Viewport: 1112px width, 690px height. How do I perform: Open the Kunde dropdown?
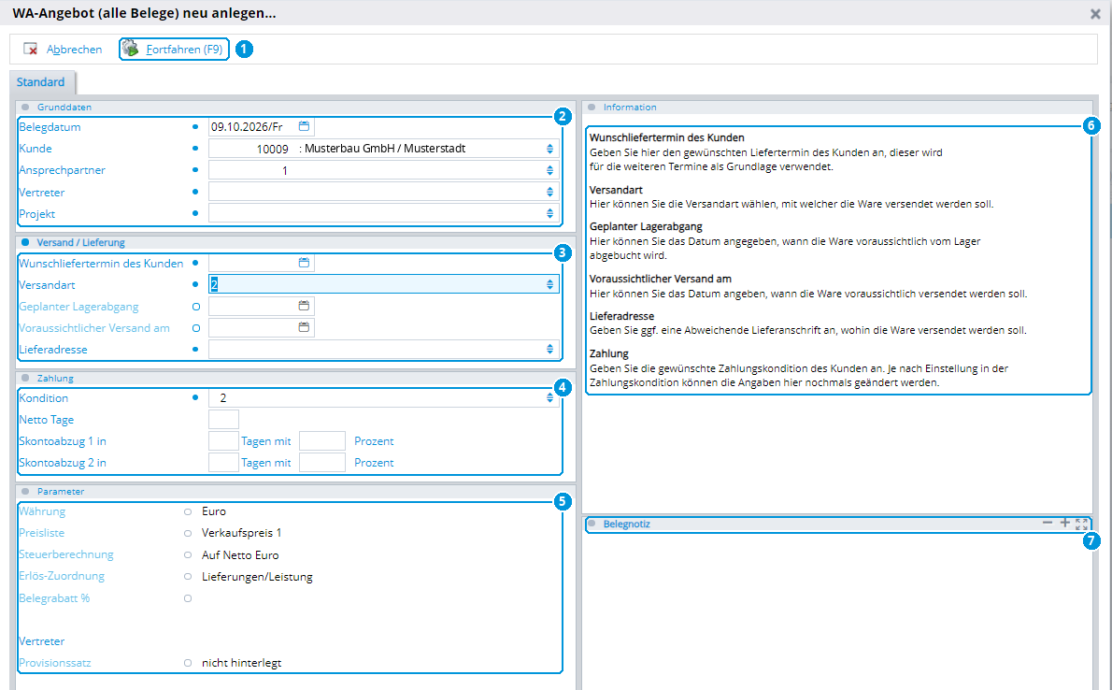[549, 149]
